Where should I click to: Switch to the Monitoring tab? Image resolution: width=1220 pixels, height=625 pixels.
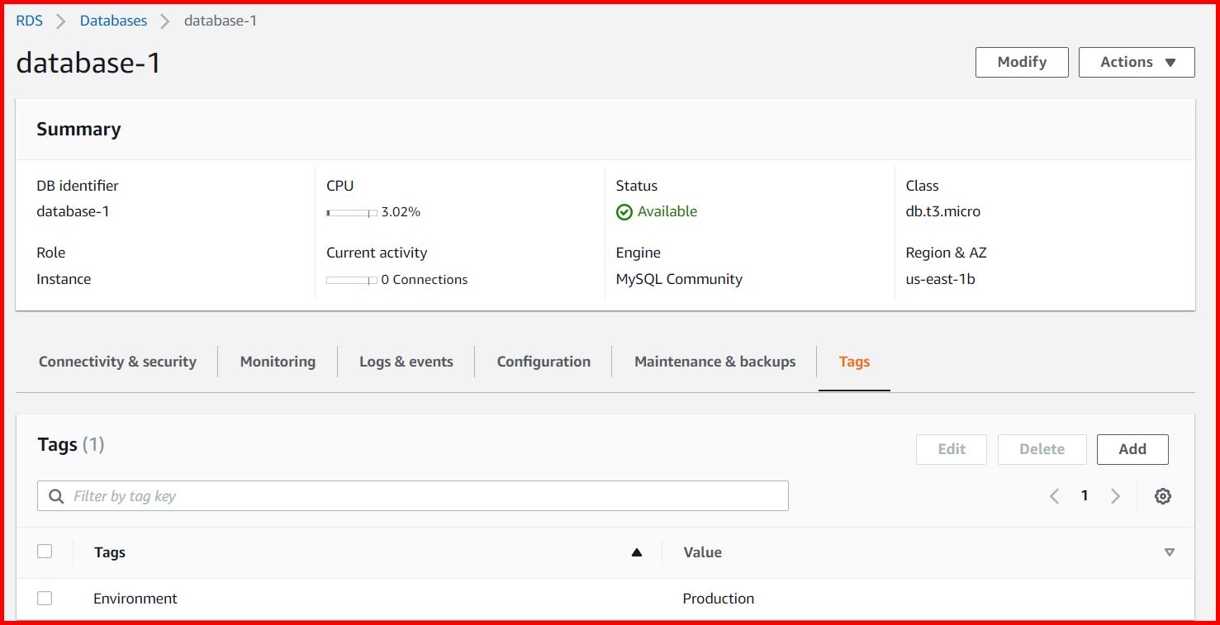coord(277,361)
